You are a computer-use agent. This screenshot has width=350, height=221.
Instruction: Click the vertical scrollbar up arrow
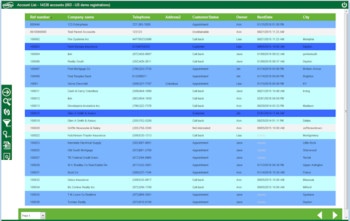point(346,11)
